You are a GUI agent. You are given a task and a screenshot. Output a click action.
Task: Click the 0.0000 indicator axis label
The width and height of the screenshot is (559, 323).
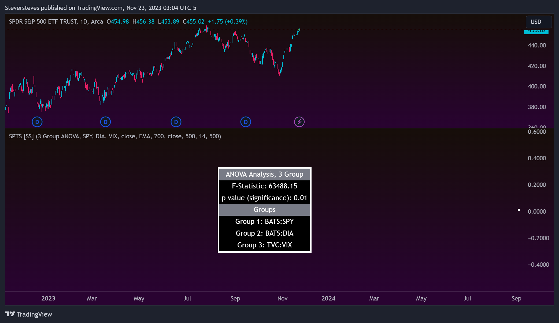click(537, 211)
